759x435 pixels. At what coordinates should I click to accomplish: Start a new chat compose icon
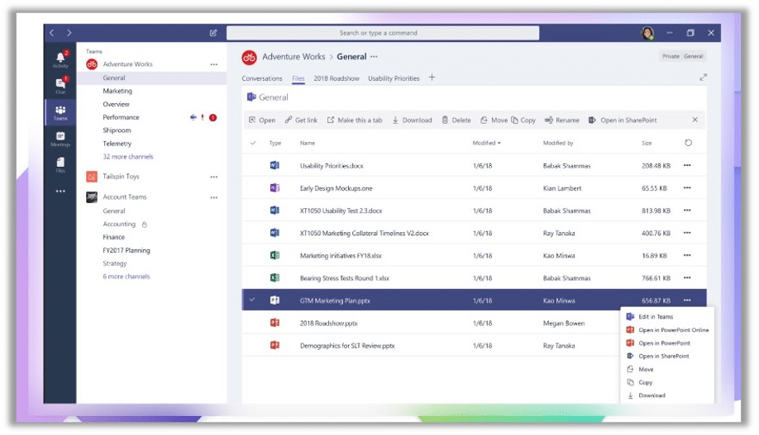point(213,33)
